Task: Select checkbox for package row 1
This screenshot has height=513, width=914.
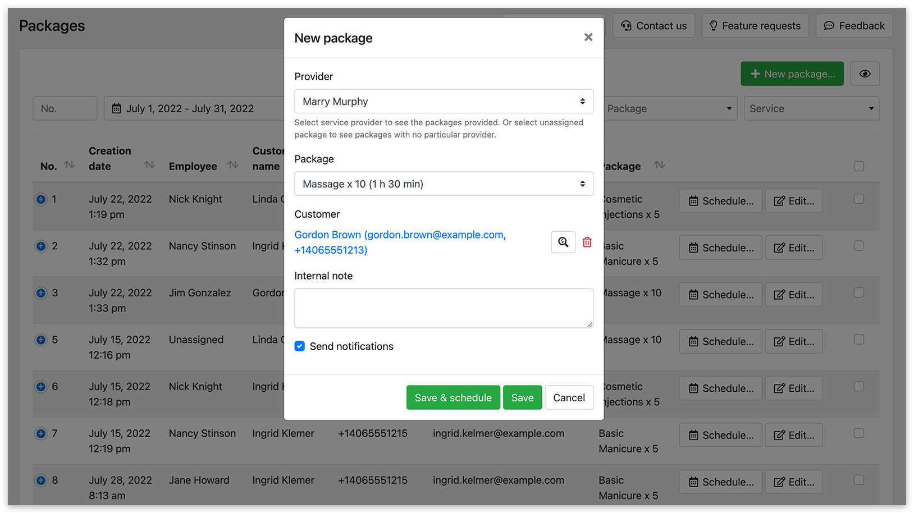Action: 859,199
